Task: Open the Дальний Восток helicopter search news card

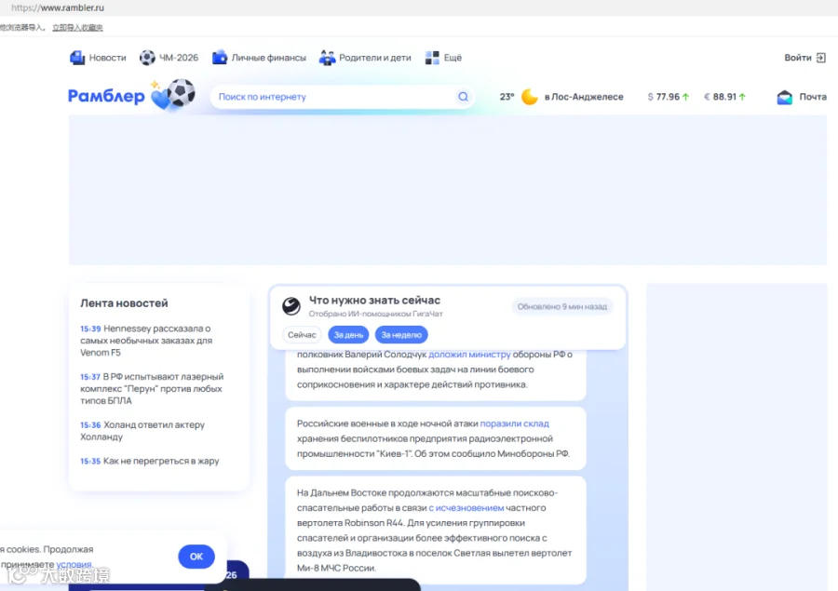Action: click(436, 531)
